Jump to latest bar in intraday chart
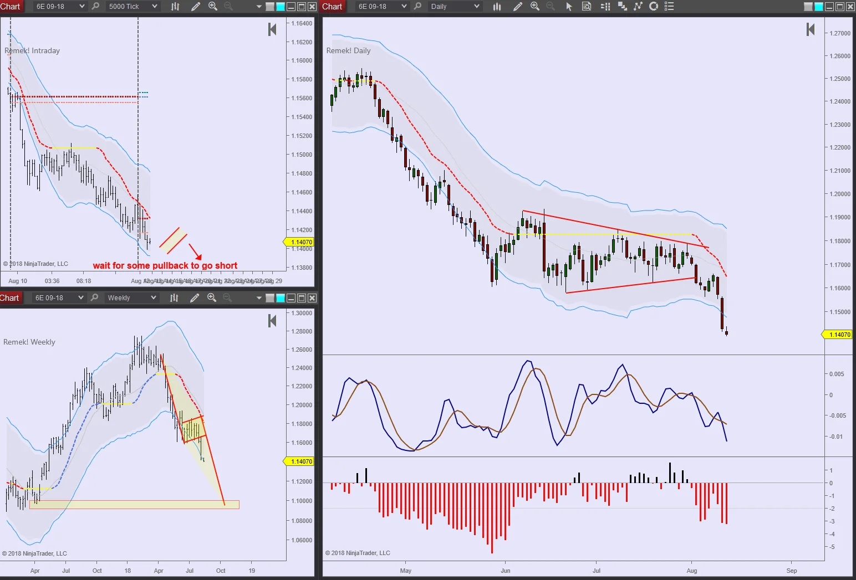856x580 pixels. point(272,29)
